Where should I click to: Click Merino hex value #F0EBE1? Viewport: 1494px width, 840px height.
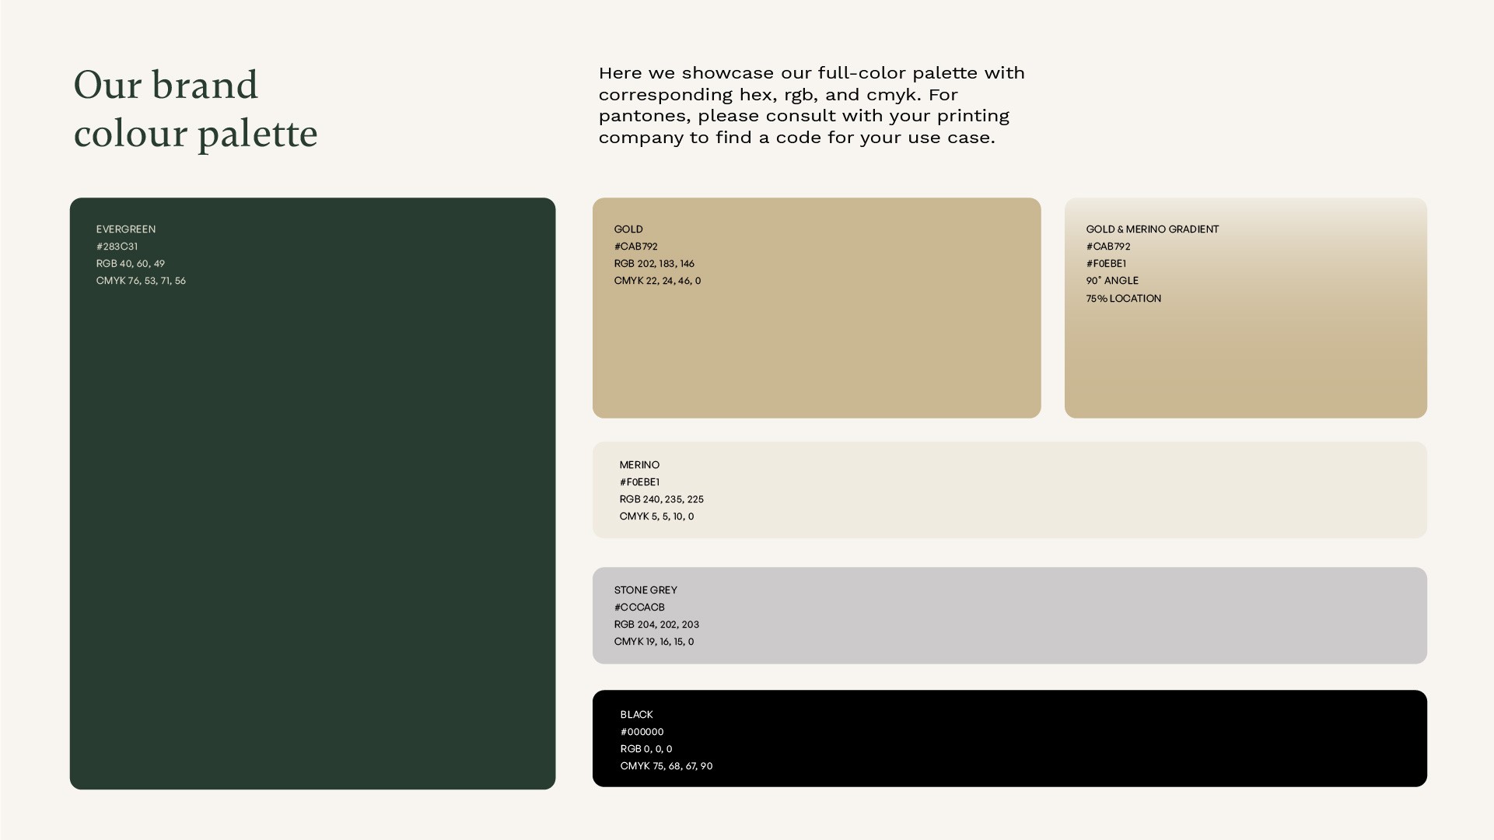click(639, 482)
